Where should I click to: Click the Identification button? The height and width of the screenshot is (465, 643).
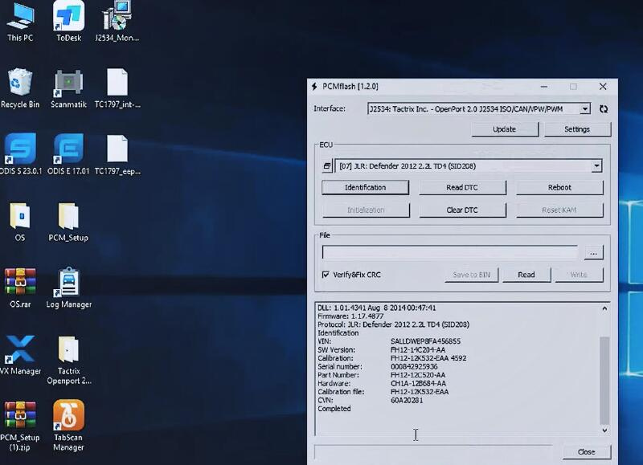coord(365,187)
